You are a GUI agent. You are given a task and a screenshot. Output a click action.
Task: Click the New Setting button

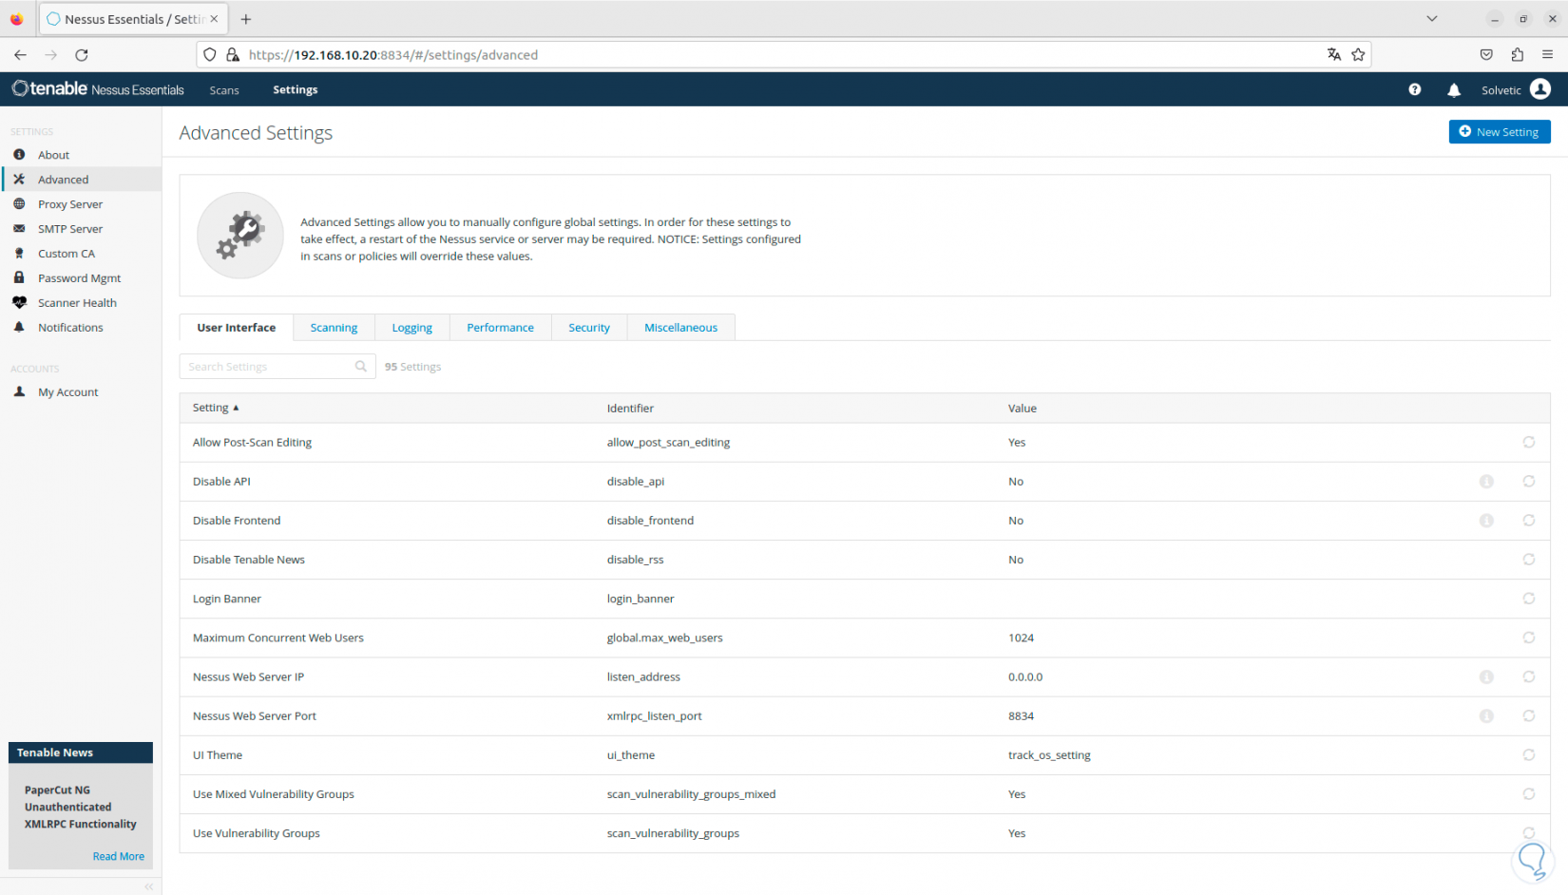(1500, 132)
